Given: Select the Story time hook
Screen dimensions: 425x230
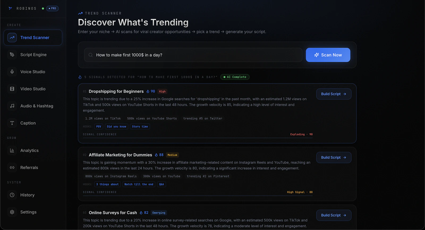Looking at the screenshot, I should 140,127.
